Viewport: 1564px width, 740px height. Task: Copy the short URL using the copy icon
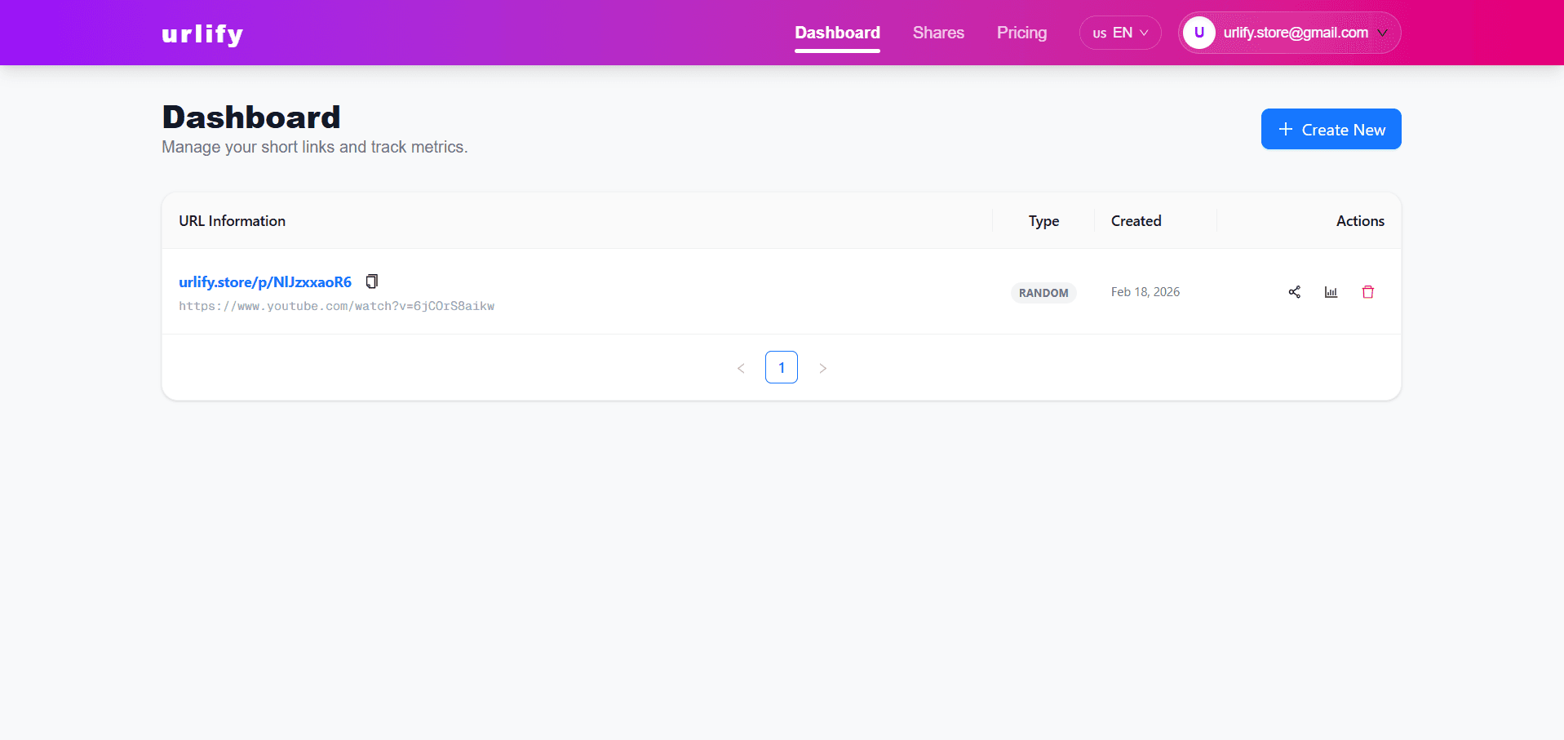[371, 281]
